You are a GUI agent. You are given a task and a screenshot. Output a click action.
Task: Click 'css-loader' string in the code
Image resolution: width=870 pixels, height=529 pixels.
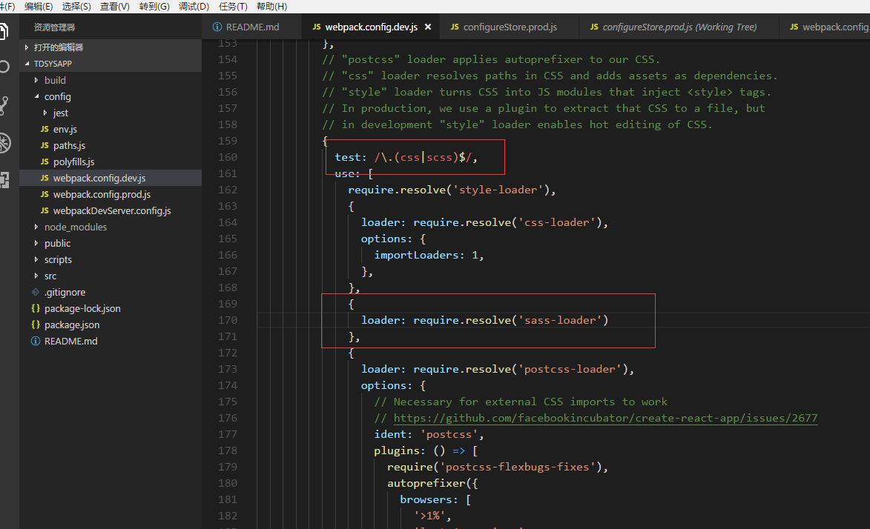556,223
